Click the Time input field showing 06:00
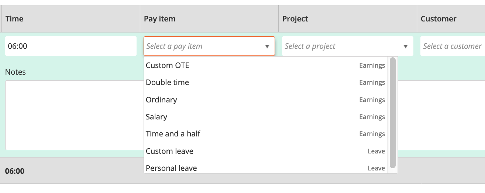Image resolution: width=485 pixels, height=193 pixels. [71, 46]
